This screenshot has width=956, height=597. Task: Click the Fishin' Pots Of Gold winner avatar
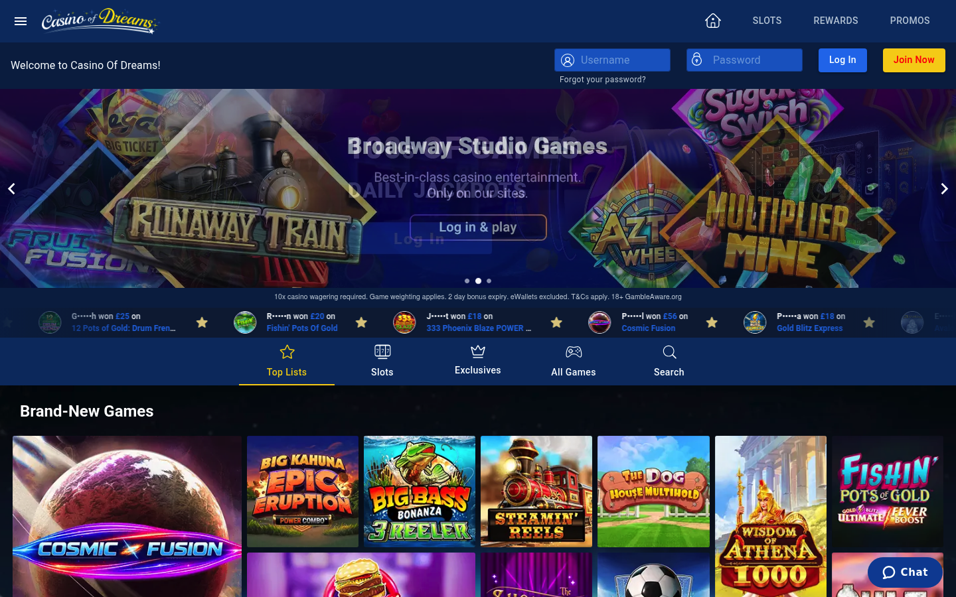coord(245,322)
